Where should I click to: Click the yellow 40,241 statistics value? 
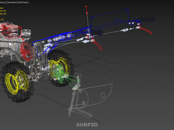click(x=3, y=11)
